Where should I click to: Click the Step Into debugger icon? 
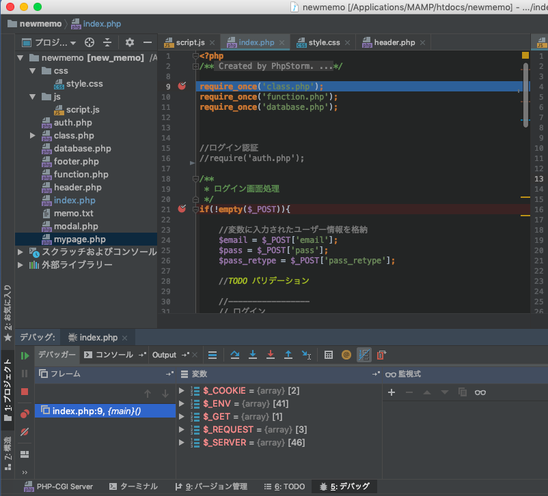[253, 355]
